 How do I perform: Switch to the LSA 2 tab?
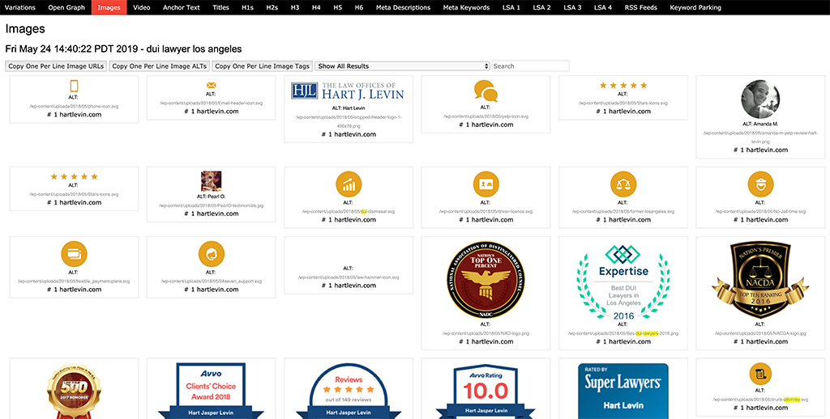[541, 7]
